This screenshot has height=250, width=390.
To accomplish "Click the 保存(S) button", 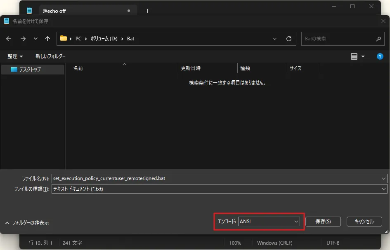I will point(323,222).
